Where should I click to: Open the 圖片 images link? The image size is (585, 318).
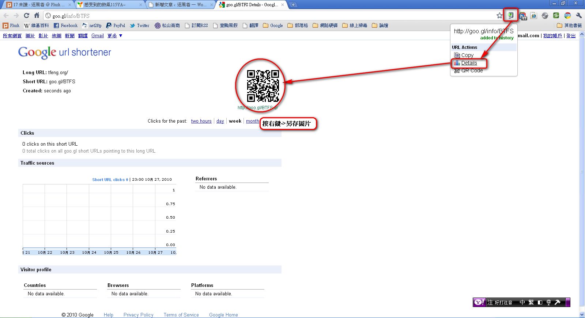click(x=30, y=36)
